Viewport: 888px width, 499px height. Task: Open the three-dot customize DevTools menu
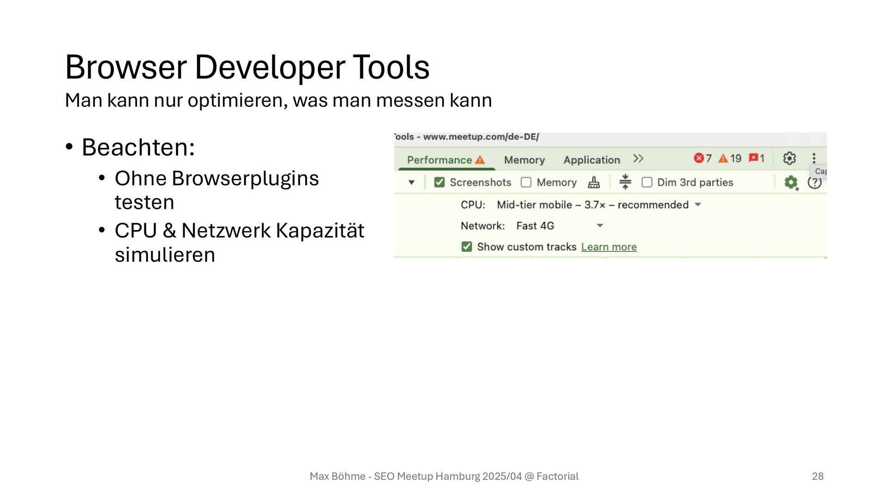pyautogui.click(x=814, y=158)
